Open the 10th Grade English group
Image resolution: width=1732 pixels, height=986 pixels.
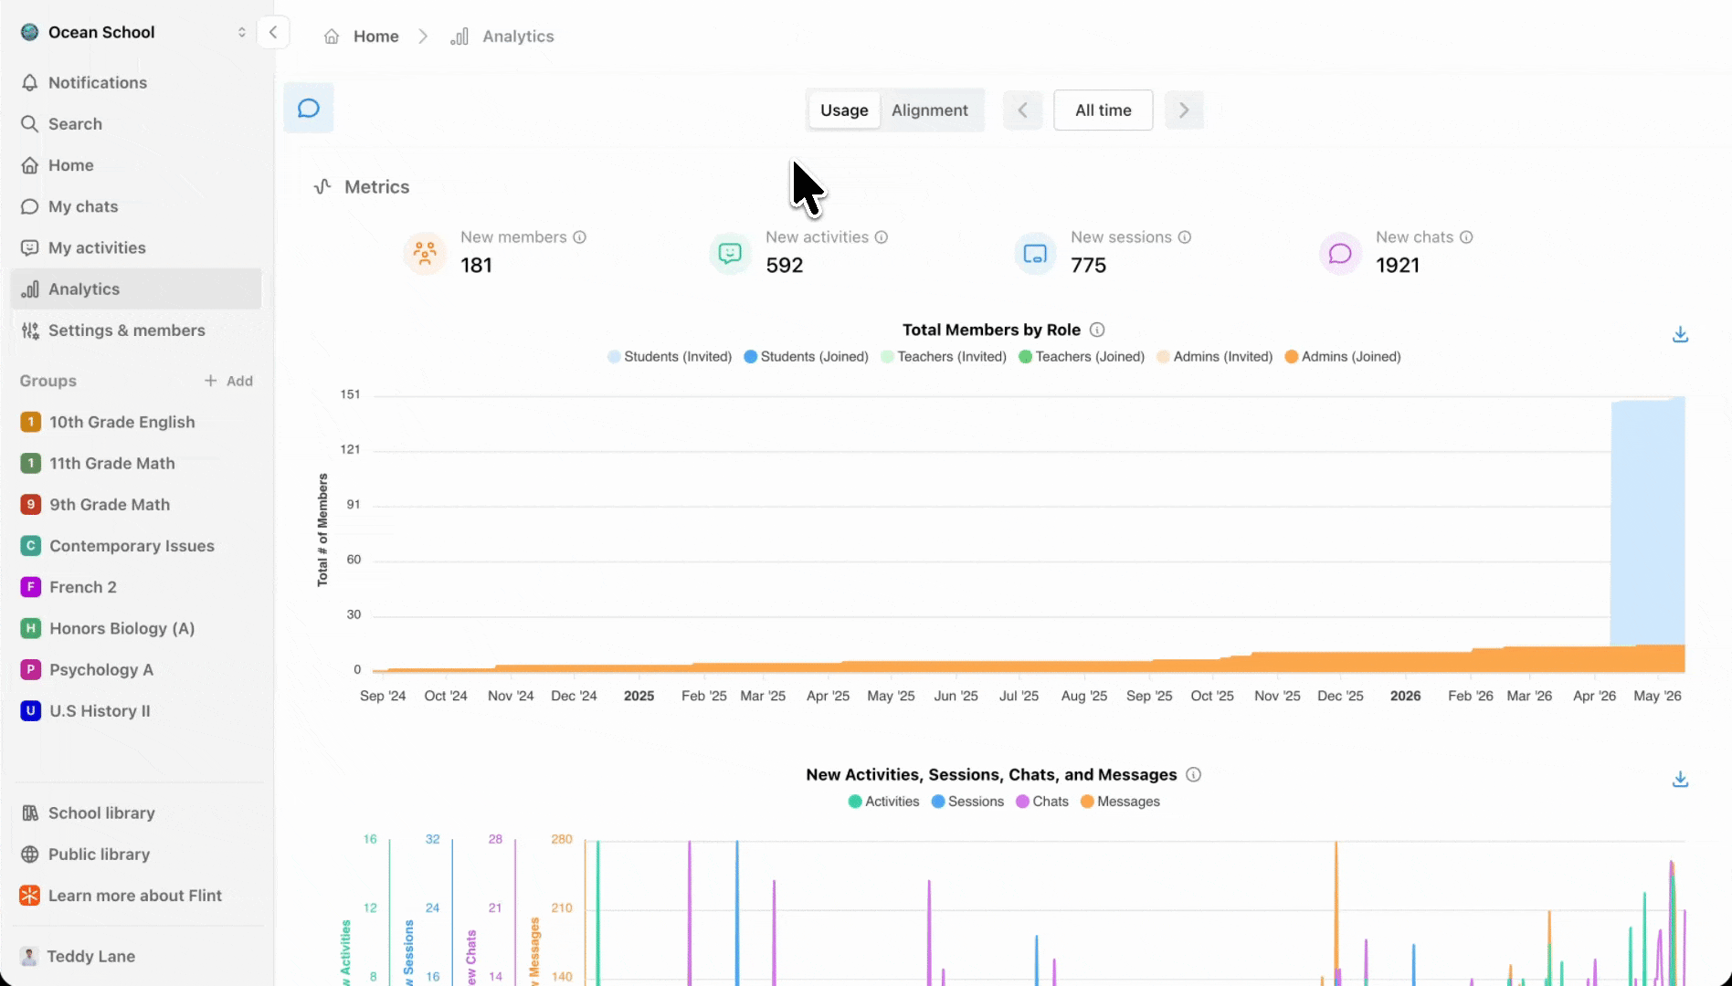(136, 422)
